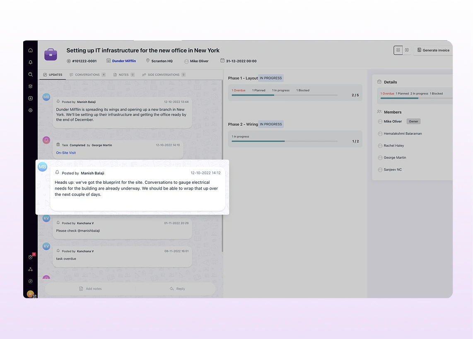Open the On-Site Visit task link
The height and width of the screenshot is (339, 473).
point(66,153)
